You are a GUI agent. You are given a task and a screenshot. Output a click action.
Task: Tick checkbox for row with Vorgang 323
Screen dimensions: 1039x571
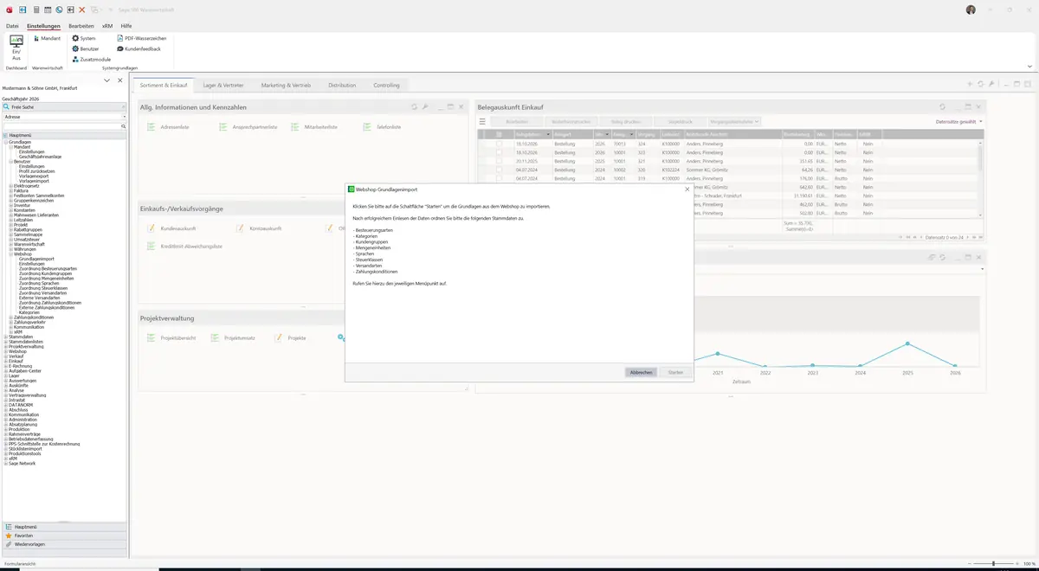(499, 152)
